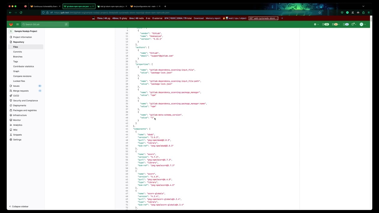Open Analytics in sidebar
379x213 pixels.
coord(26,125)
